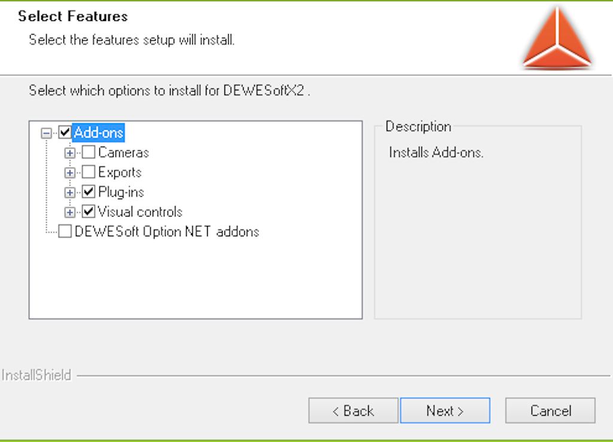Collapse the Add-ons tree node

click(46, 133)
